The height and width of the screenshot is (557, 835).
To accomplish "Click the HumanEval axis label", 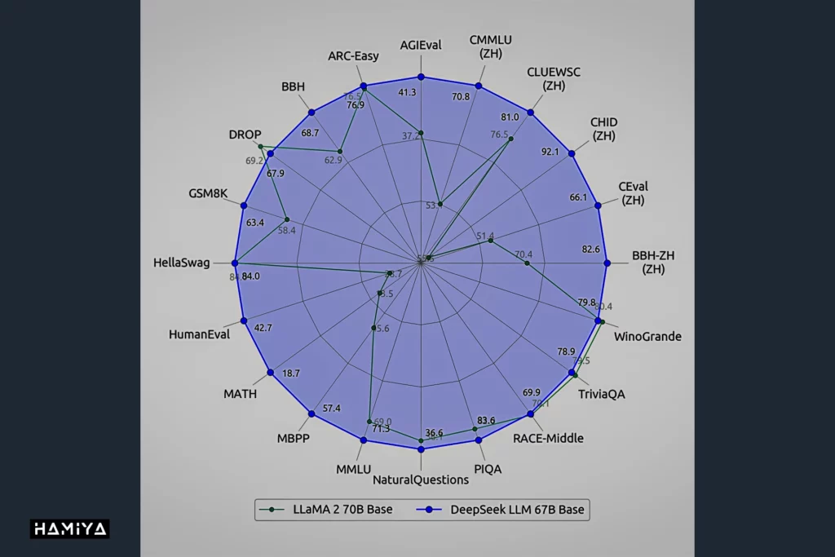I will tap(199, 334).
